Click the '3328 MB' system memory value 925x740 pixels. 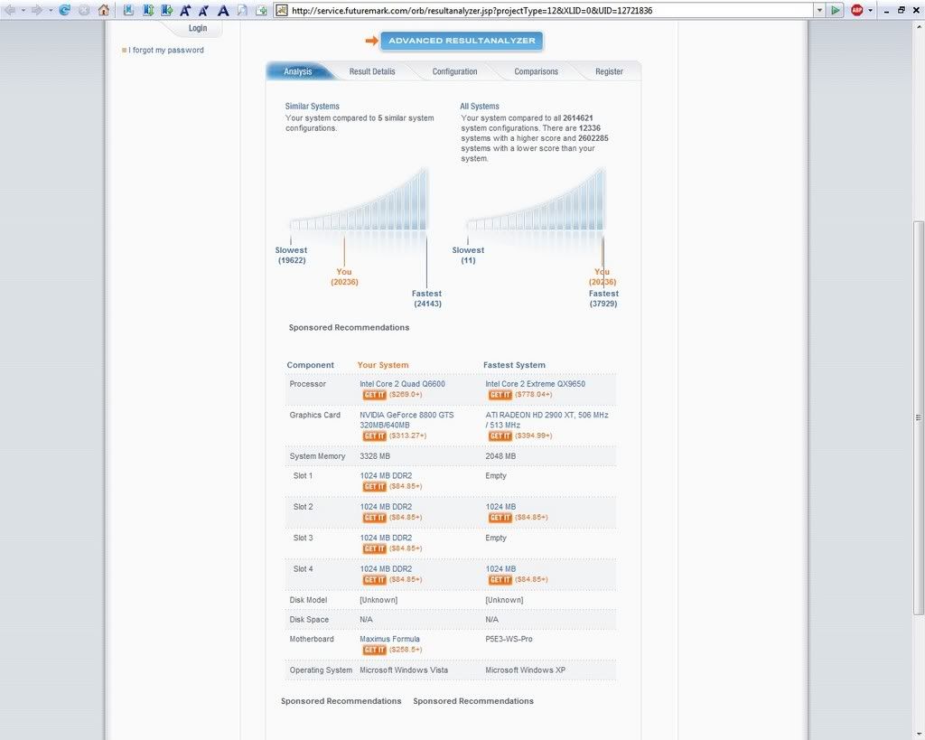(x=375, y=456)
